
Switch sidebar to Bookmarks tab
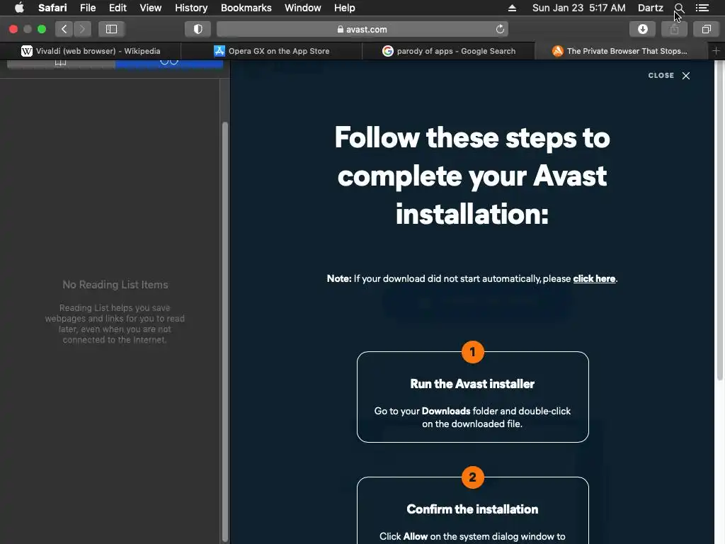61,64
